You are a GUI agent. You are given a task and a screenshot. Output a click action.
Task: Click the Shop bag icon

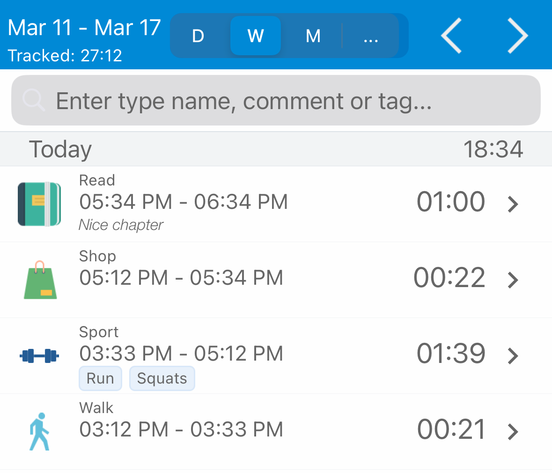(40, 280)
